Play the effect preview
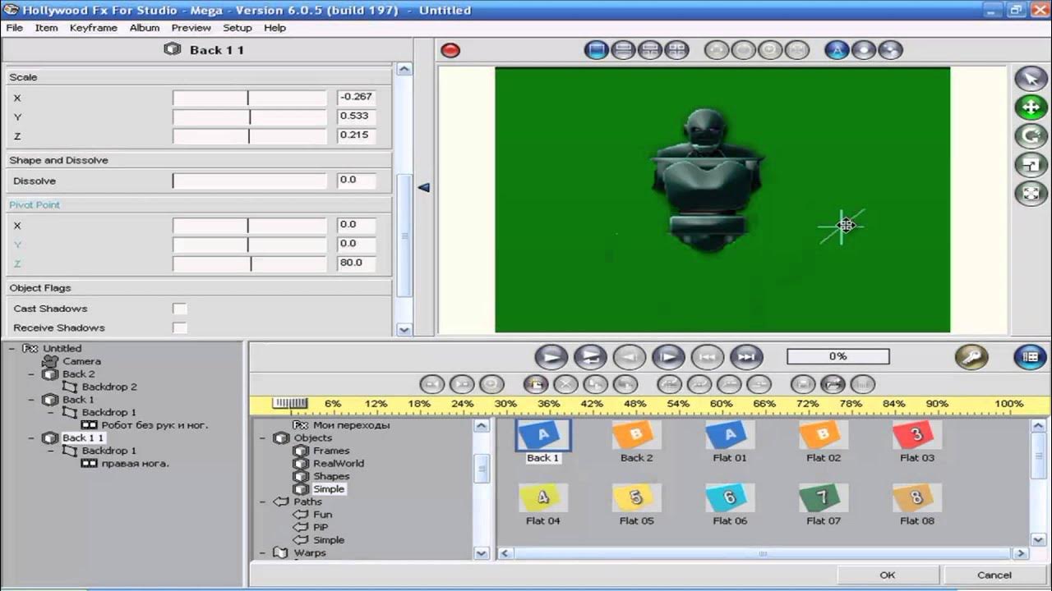1052x591 pixels. point(551,357)
